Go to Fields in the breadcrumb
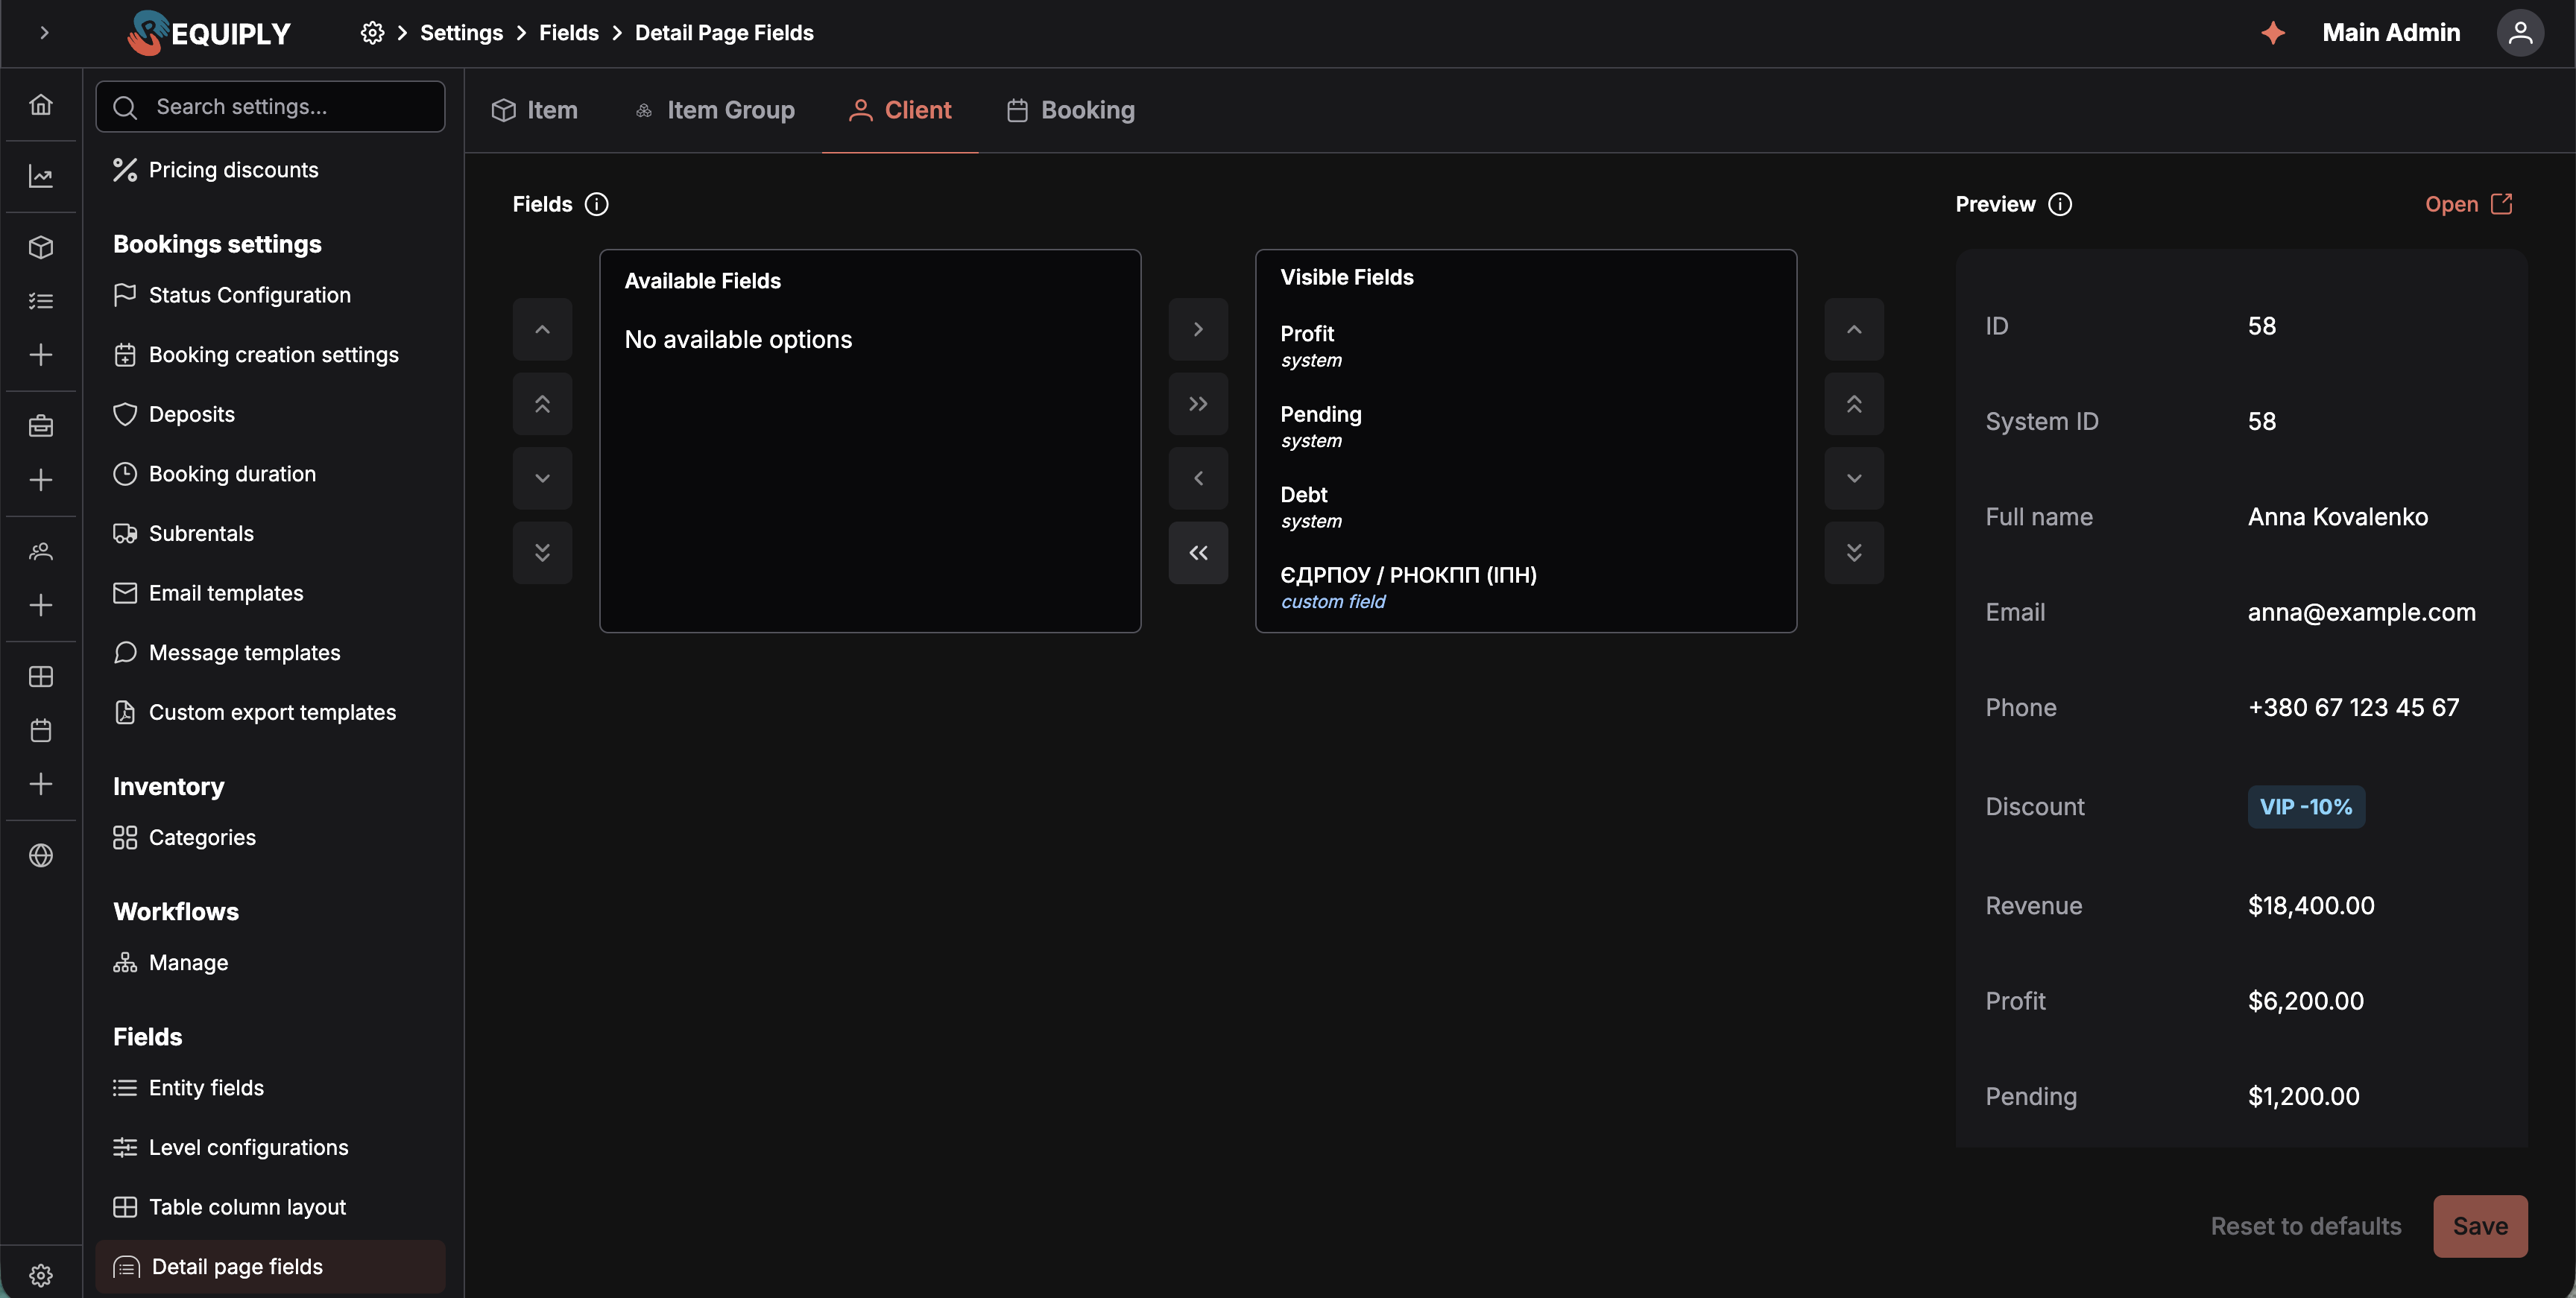This screenshot has height=1298, width=2576. click(x=569, y=33)
